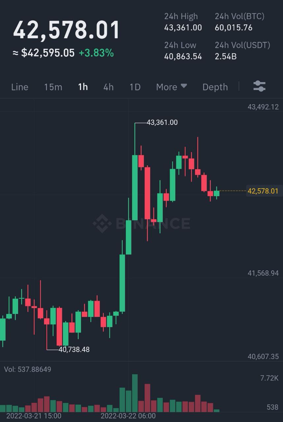The width and height of the screenshot is (283, 422).
Task: Expand the More timeframes dropdown arrow
Action: point(184,86)
